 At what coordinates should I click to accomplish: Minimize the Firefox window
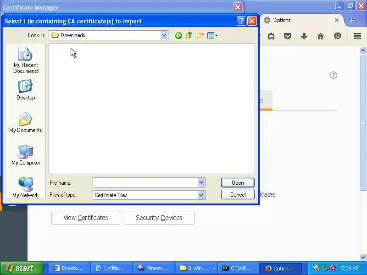[x=339, y=6]
